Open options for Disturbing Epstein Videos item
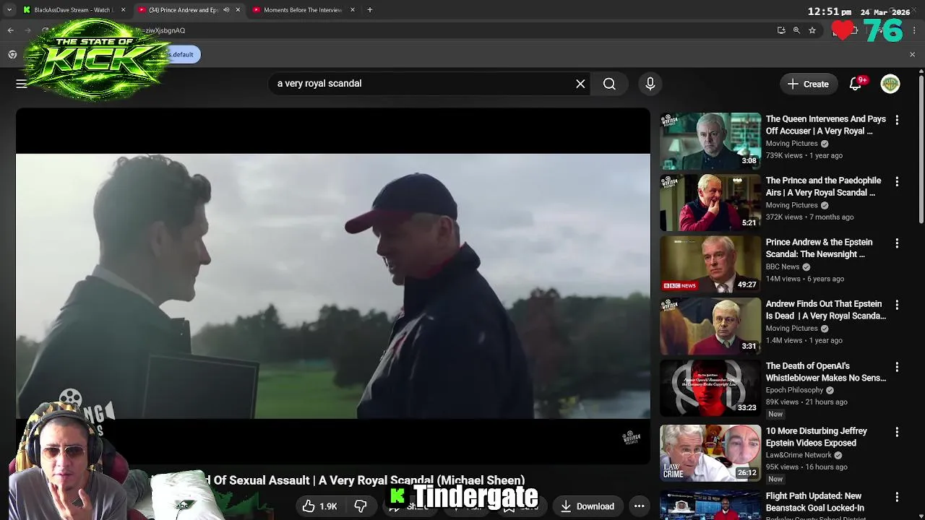925x520 pixels. tap(897, 432)
